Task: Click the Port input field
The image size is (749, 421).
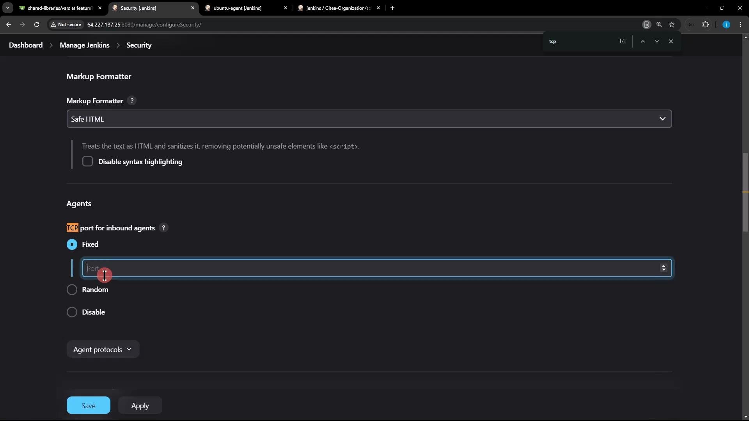Action: (377, 268)
